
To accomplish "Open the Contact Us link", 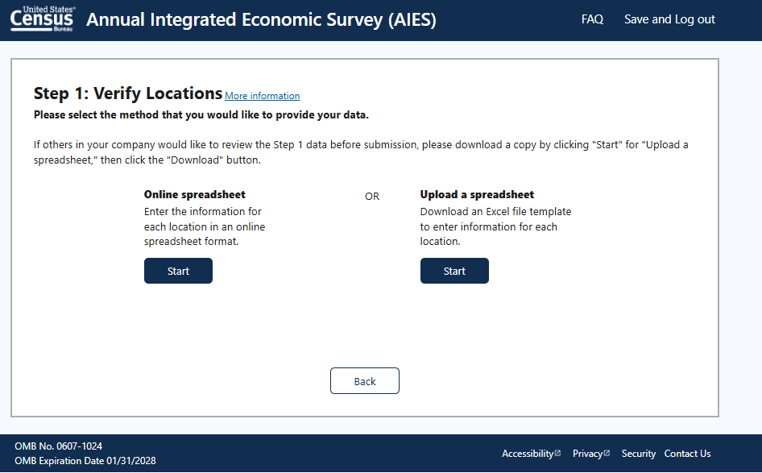I will tap(687, 454).
